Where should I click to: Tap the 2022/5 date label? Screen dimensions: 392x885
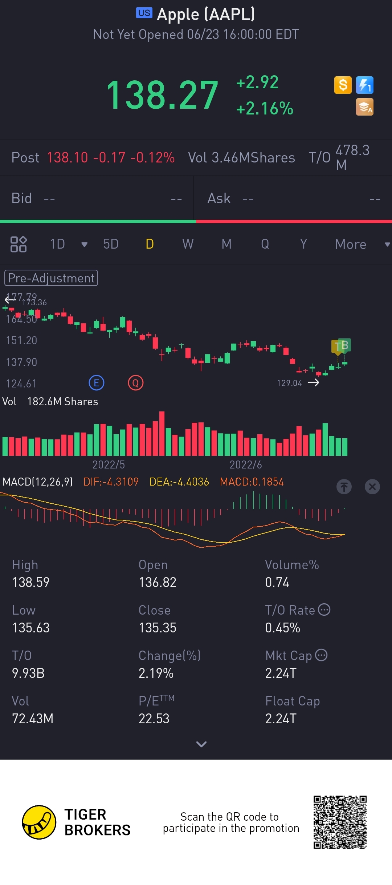(x=109, y=464)
